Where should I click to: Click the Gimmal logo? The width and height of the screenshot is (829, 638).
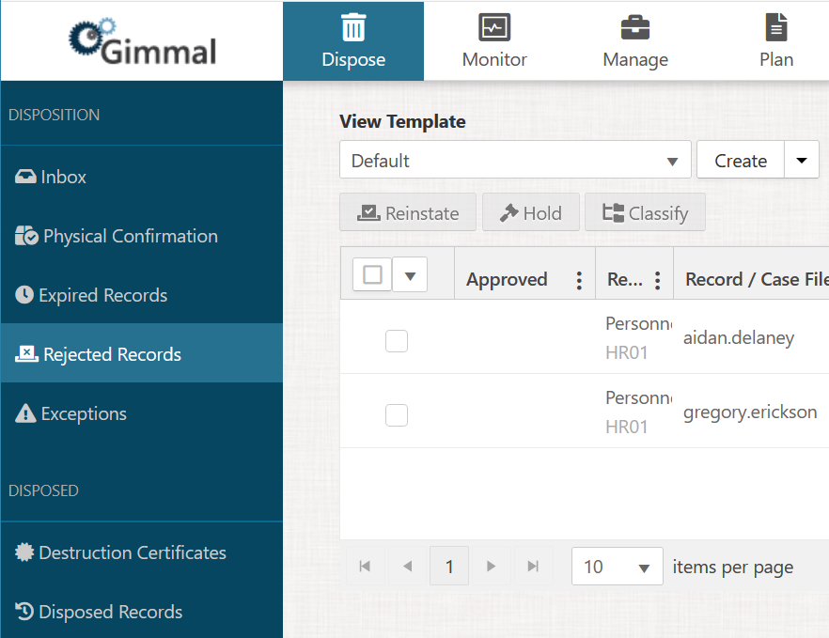pyautogui.click(x=143, y=41)
